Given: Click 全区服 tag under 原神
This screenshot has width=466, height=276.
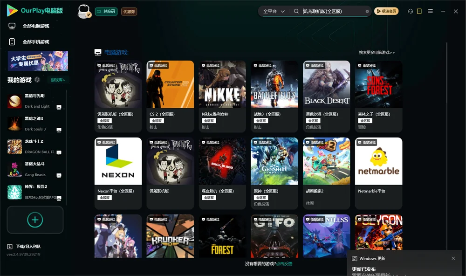Looking at the screenshot, I should (261, 198).
